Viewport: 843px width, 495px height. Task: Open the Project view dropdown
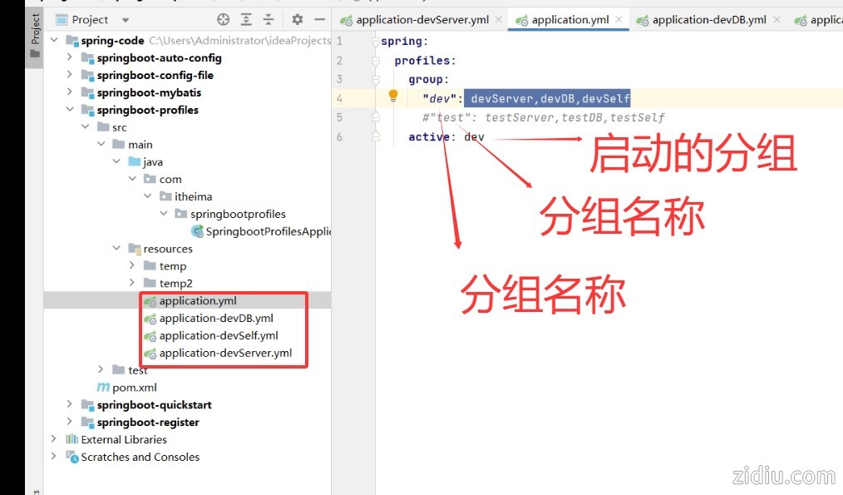pyautogui.click(x=126, y=20)
